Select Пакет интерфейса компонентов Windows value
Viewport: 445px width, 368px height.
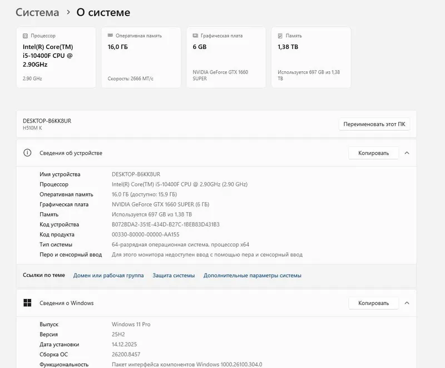187,364
